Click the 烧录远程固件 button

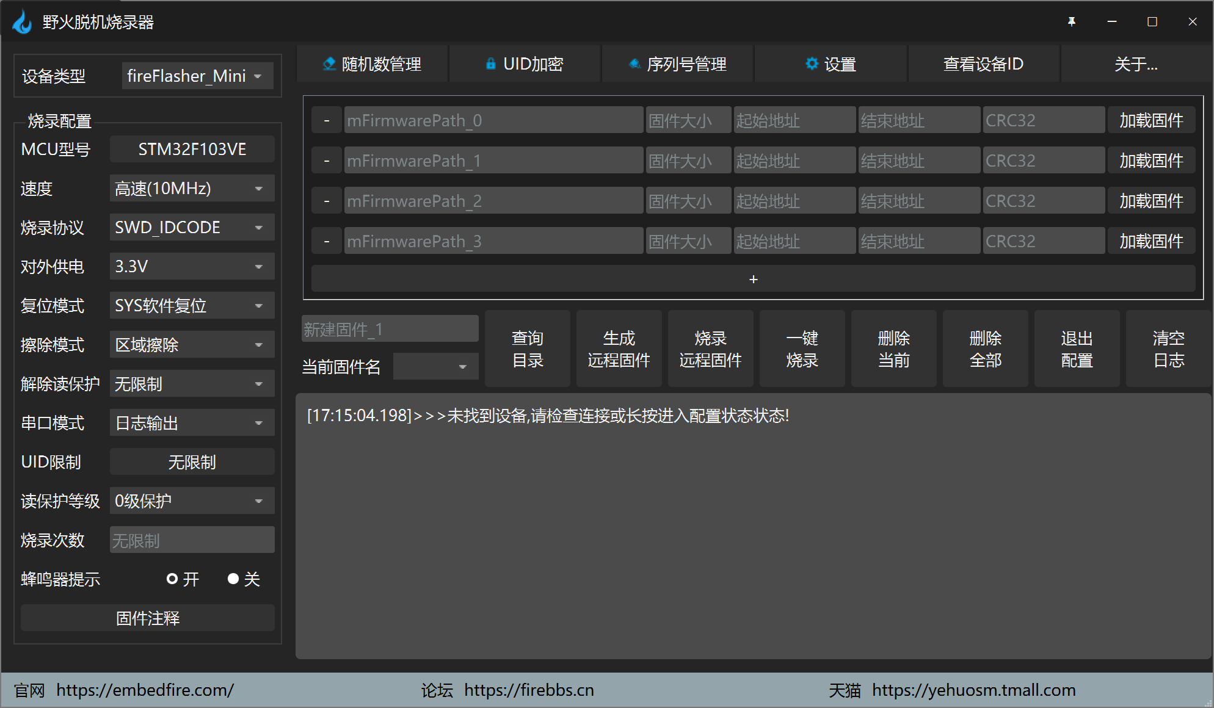(711, 349)
